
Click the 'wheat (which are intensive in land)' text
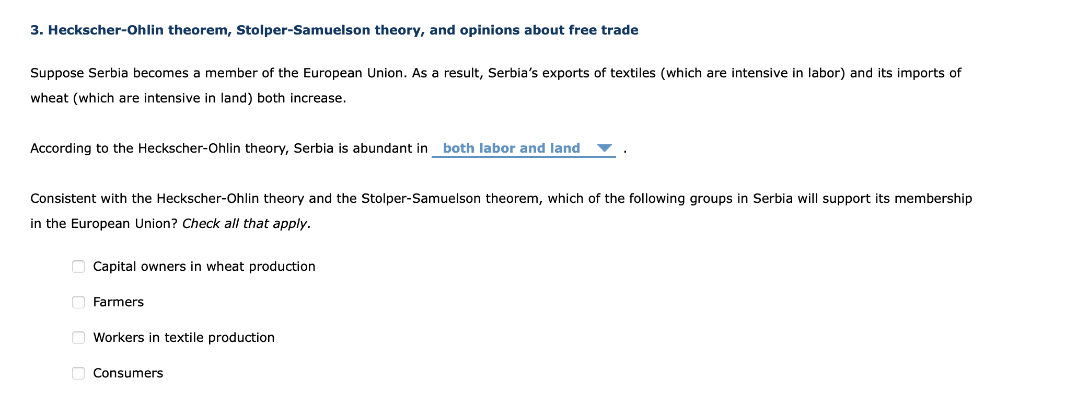click(x=141, y=98)
